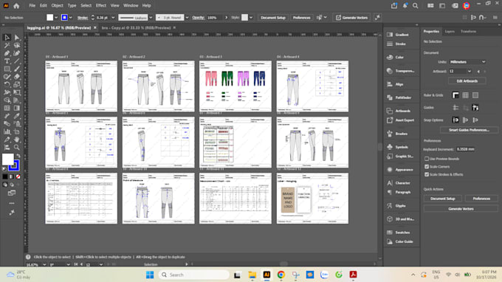The width and height of the screenshot is (502, 282).
Task: Select the Hand tool
Action: [x=17, y=140]
